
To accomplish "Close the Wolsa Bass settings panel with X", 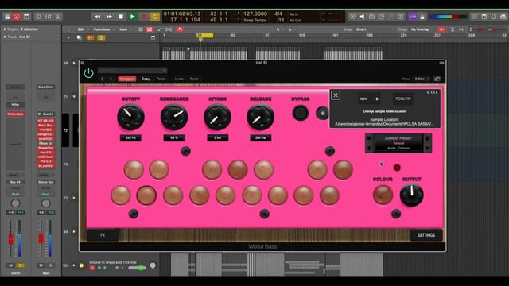I will [x=336, y=95].
